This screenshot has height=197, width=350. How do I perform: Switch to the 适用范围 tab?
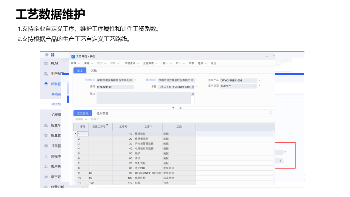102,113
